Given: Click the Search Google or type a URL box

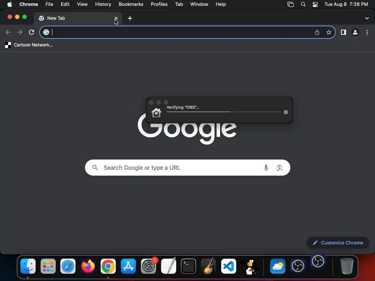Looking at the screenshot, I should tap(187, 168).
